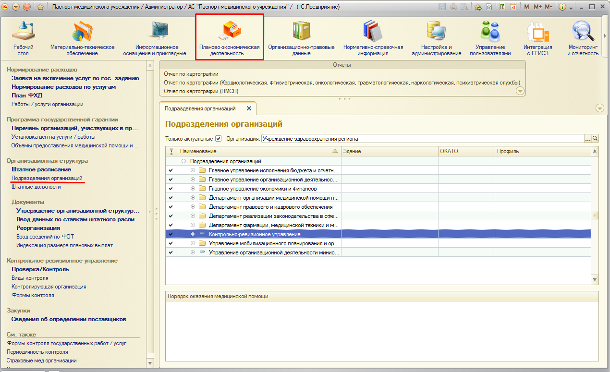Add current page to favorites

(x=477, y=7)
